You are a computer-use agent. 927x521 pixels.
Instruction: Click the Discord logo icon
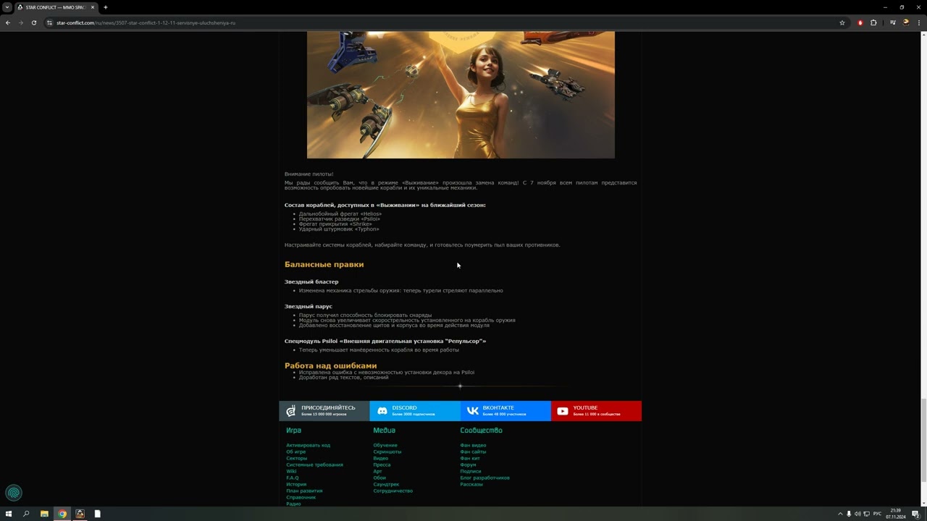(382, 411)
